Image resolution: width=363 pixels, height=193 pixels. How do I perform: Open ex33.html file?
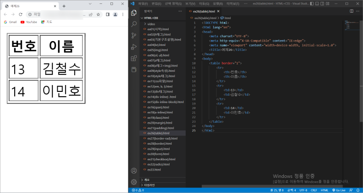click(x=163, y=170)
